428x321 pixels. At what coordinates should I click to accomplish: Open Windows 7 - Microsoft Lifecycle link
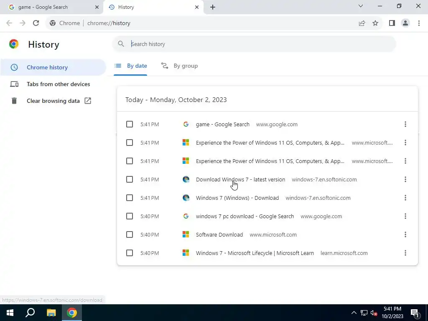(x=255, y=253)
